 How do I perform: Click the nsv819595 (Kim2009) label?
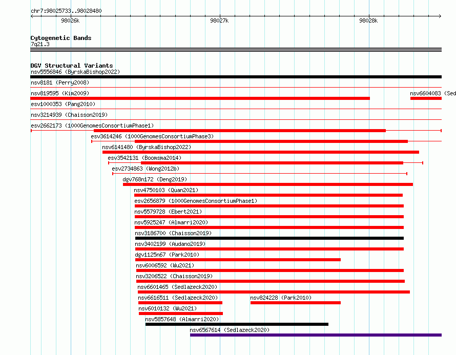click(x=60, y=93)
